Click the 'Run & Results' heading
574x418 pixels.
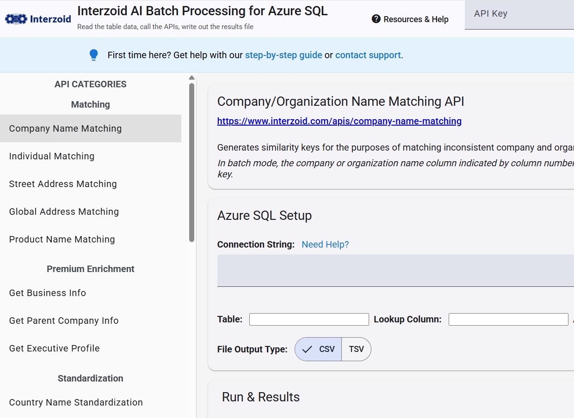pyautogui.click(x=261, y=397)
